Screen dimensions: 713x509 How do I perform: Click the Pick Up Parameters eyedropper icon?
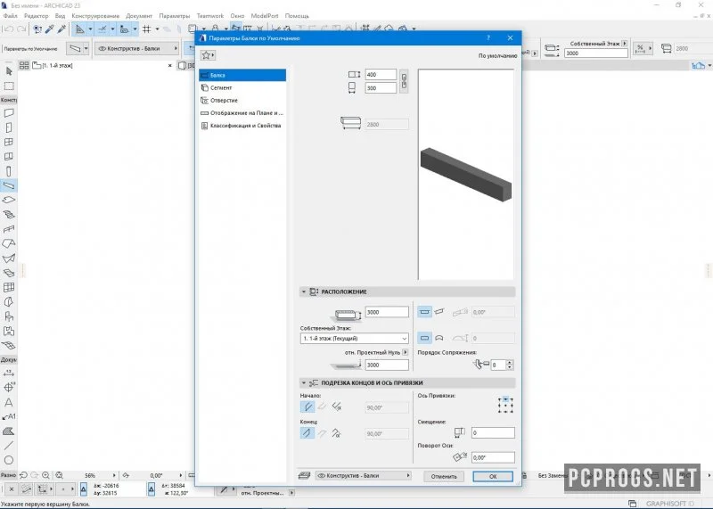point(50,29)
